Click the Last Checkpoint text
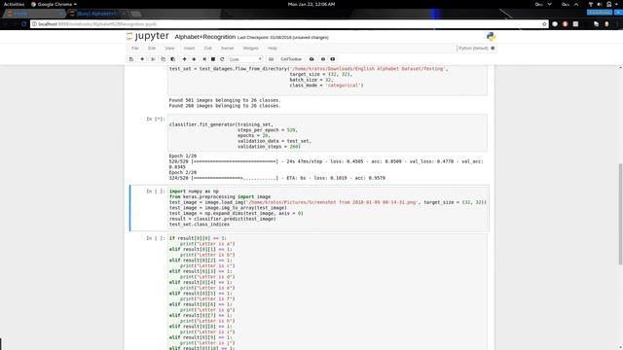 tap(283, 37)
